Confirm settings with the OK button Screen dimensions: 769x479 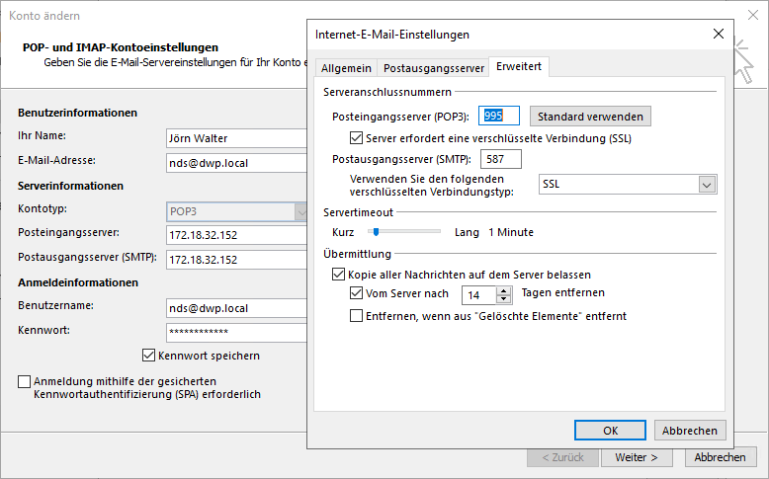point(610,431)
